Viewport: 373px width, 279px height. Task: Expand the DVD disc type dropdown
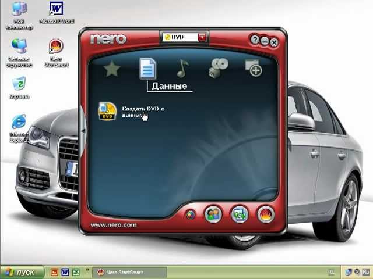pos(202,37)
